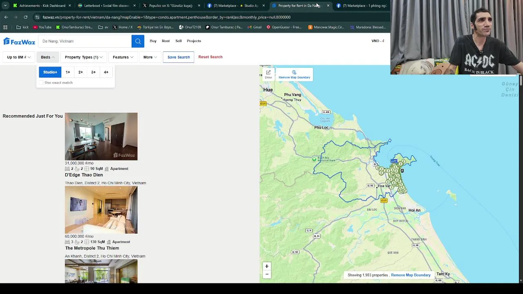
Task: Open the OpenGuessr bookmark
Action: tap(284, 27)
